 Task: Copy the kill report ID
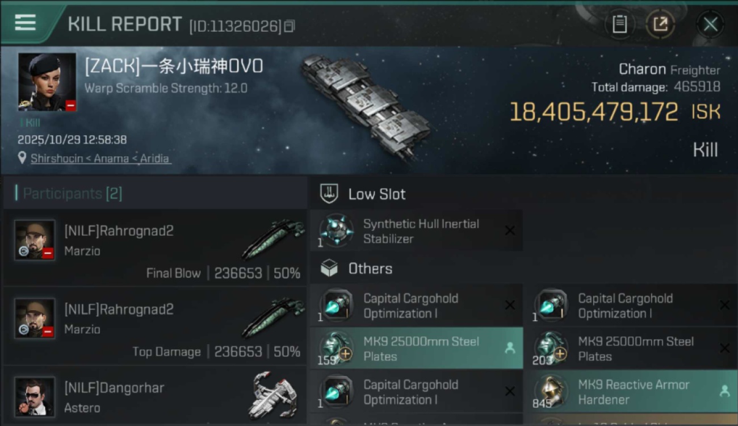point(290,26)
